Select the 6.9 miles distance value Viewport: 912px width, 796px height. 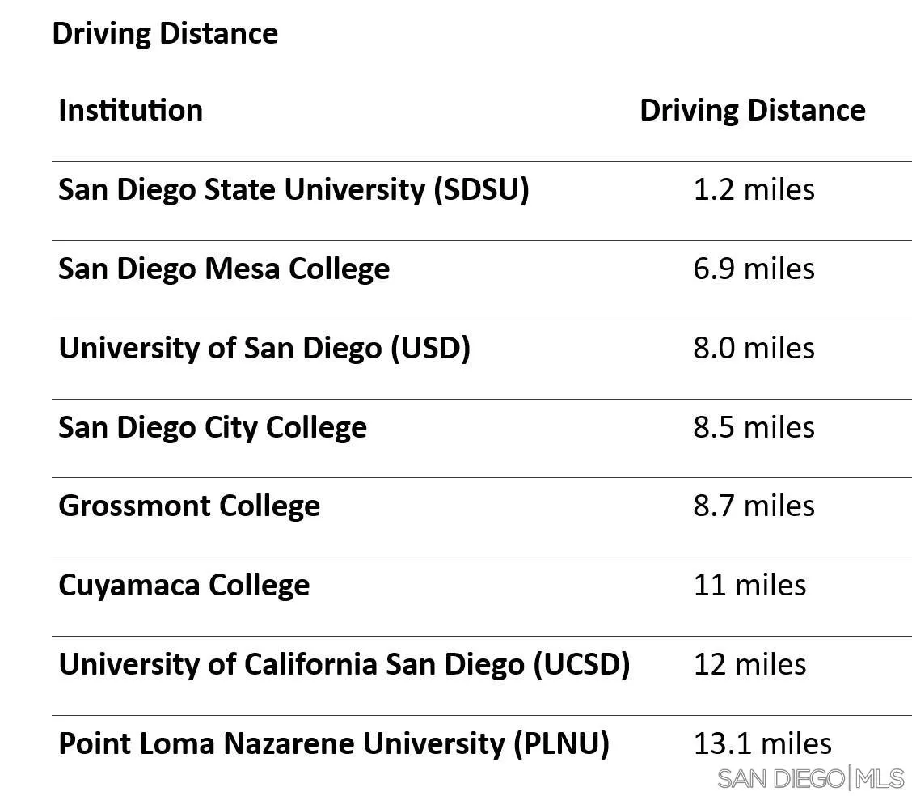(754, 269)
